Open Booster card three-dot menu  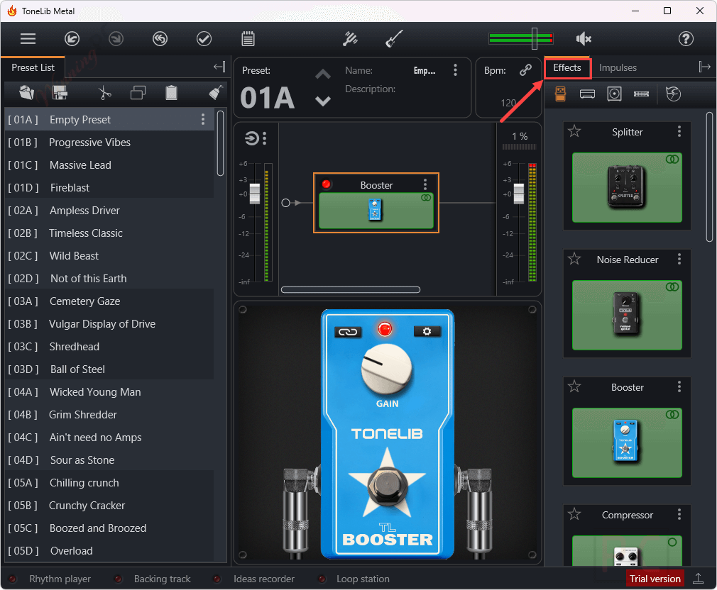click(x=679, y=386)
